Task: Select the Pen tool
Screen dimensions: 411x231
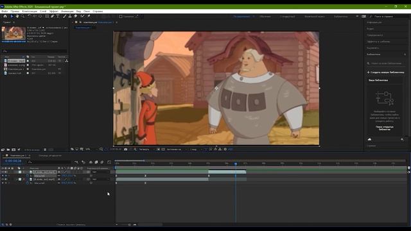Action: click(x=53, y=16)
